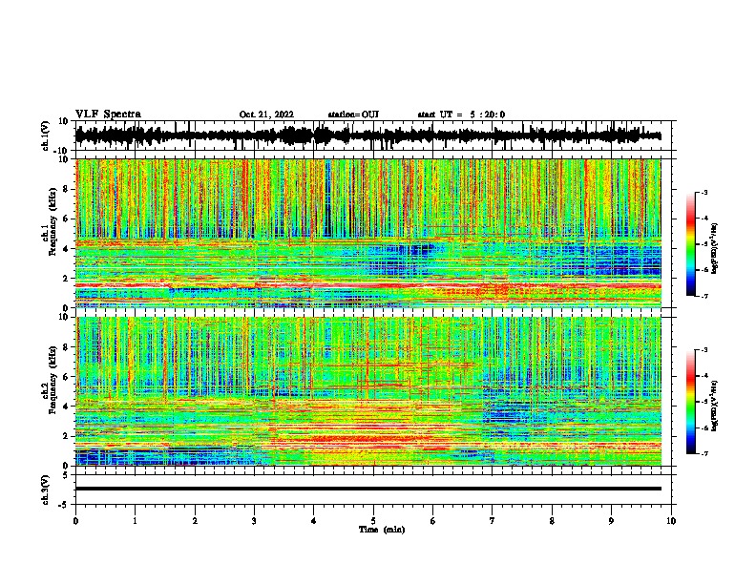
Task: Click the "station=OUI" header label
Action: click(x=353, y=115)
